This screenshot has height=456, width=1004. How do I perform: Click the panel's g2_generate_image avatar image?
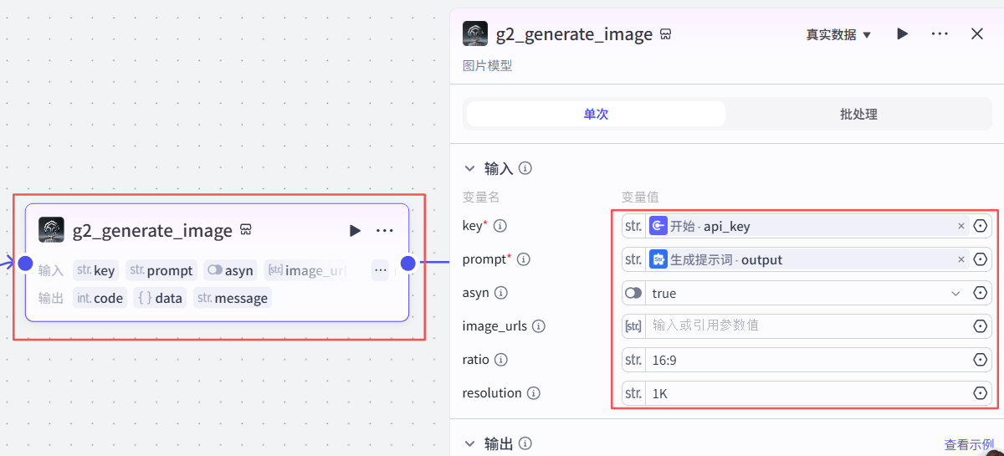pos(476,34)
